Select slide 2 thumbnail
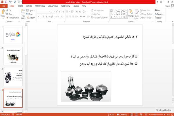This screenshot has height=116, width=174. [13, 56]
